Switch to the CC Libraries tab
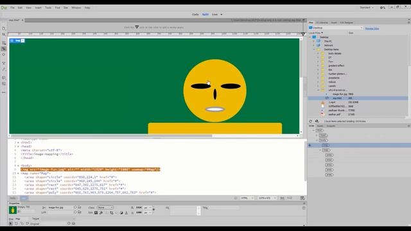Image resolution: width=411 pixels, height=231 pixels. 322,23
